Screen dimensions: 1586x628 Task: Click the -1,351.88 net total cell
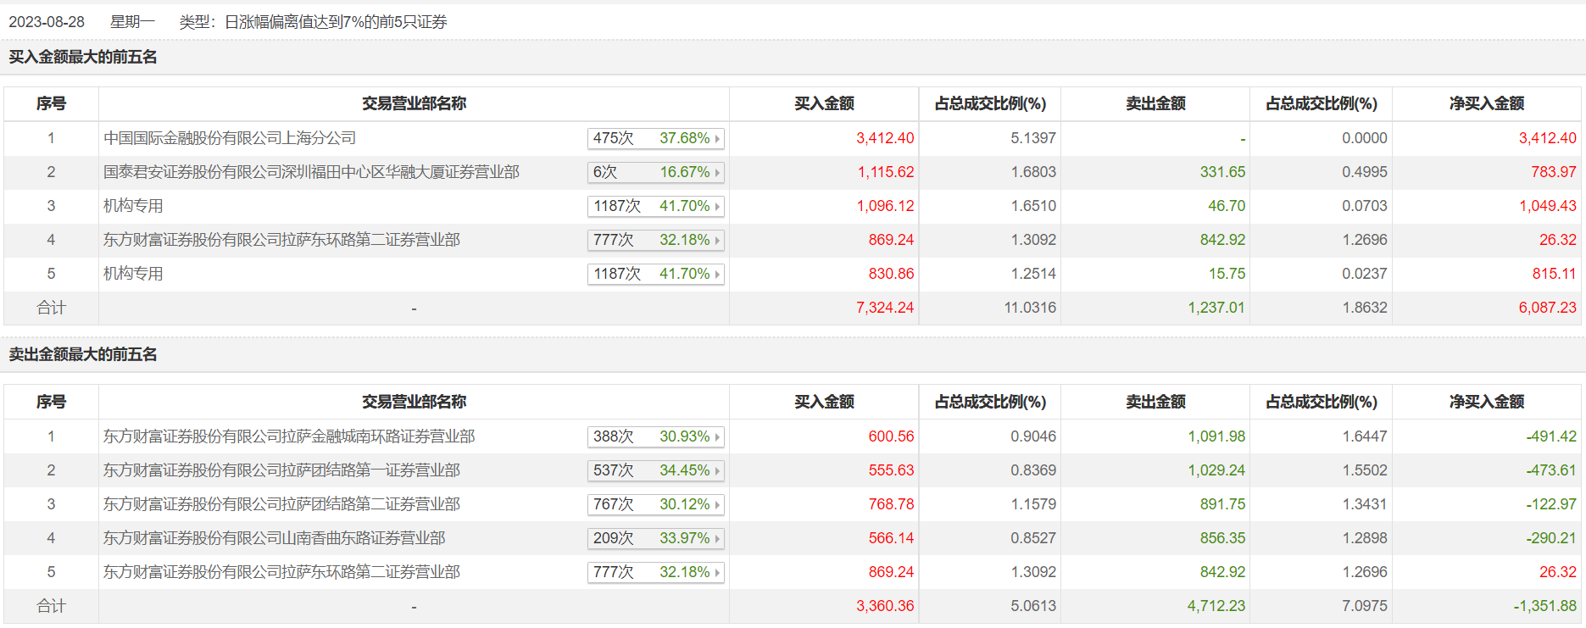(x=1544, y=606)
